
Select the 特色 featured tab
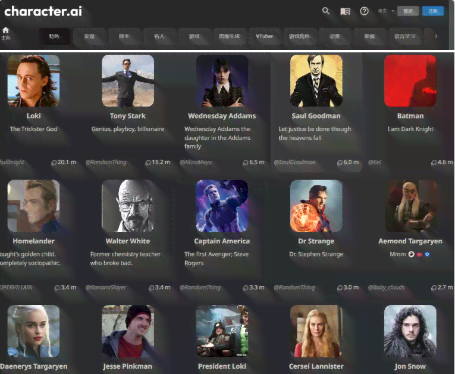pyautogui.click(x=54, y=36)
